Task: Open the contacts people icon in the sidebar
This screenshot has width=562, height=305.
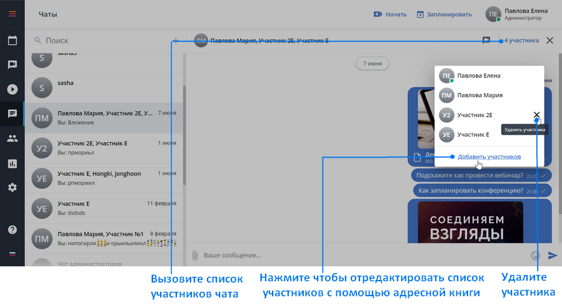Action: pyautogui.click(x=12, y=138)
